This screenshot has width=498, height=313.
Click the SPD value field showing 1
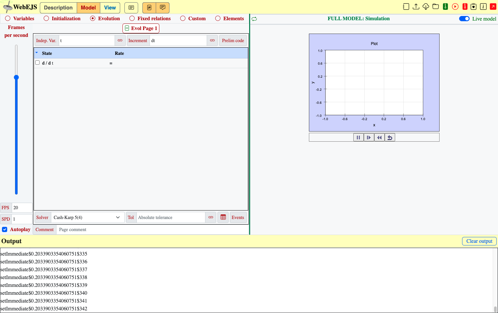22,219
